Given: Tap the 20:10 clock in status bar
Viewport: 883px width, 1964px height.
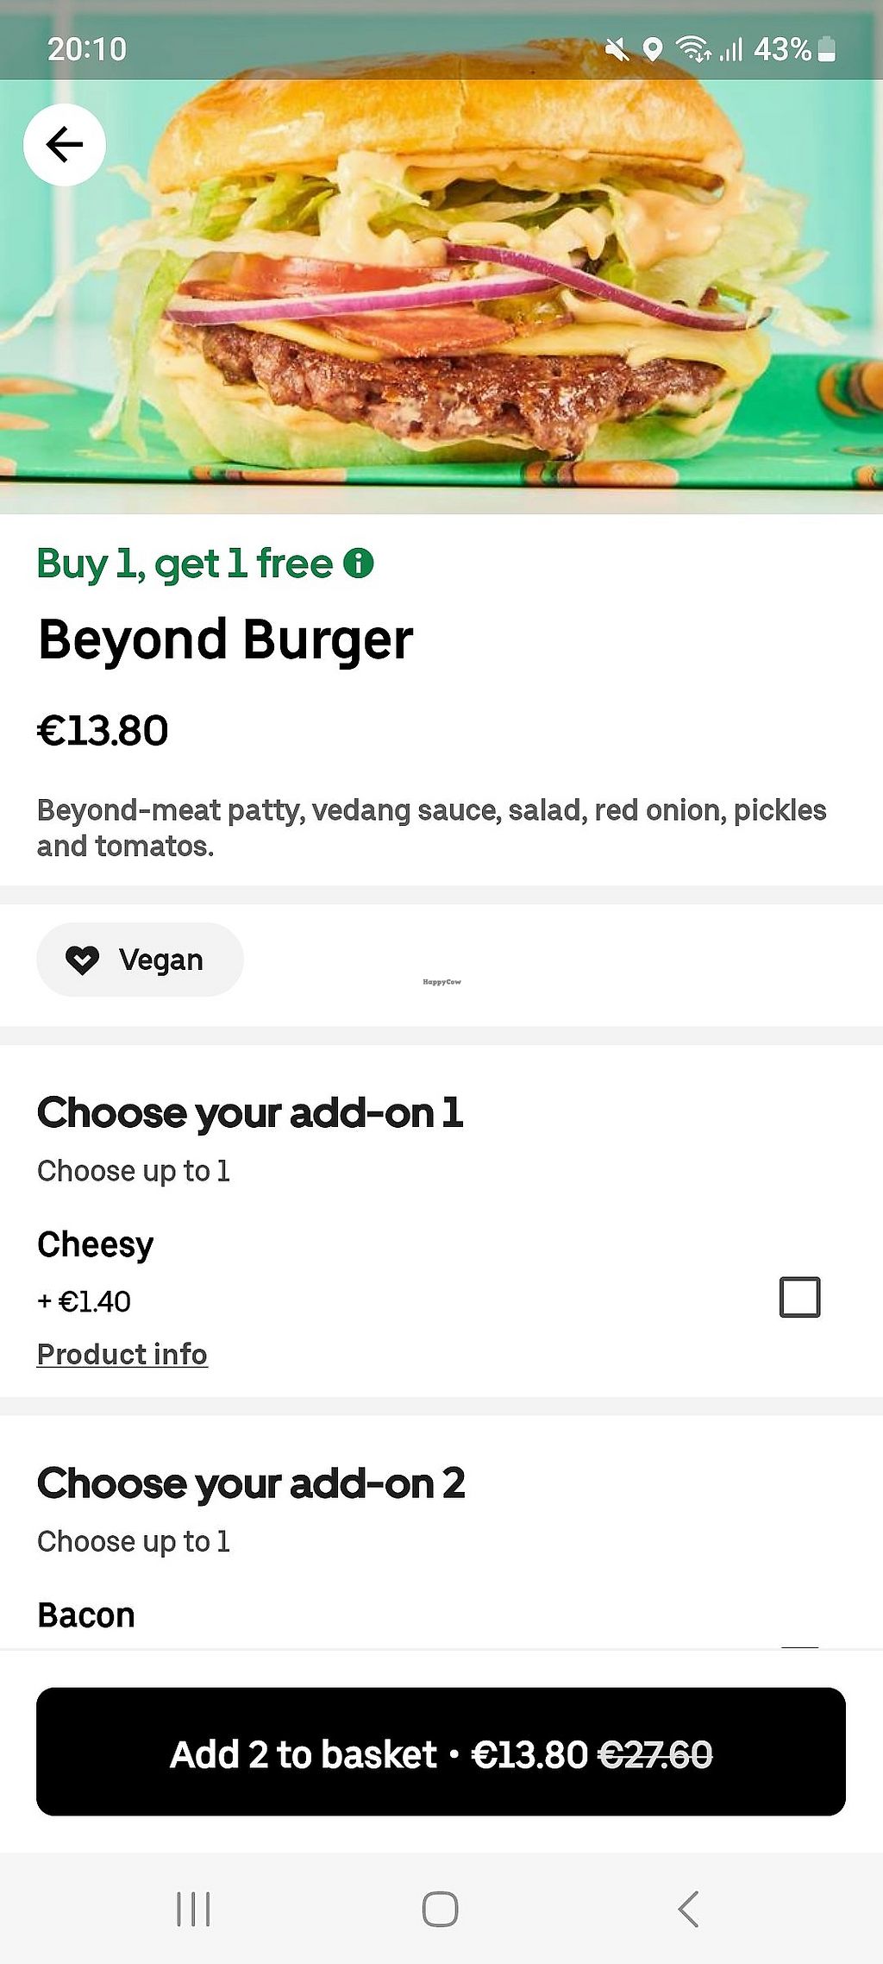Looking at the screenshot, I should (x=87, y=49).
